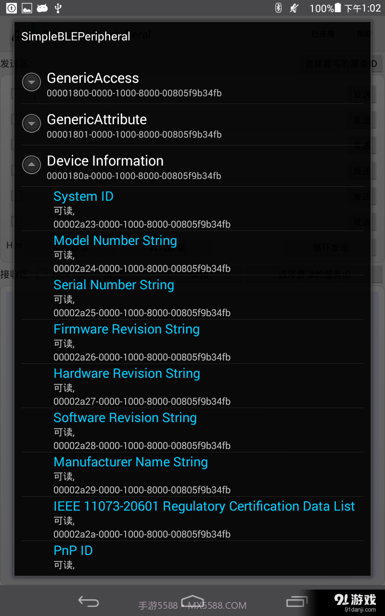Tap the USB connection icon in status bar
The height and width of the screenshot is (616, 385).
(59, 8)
